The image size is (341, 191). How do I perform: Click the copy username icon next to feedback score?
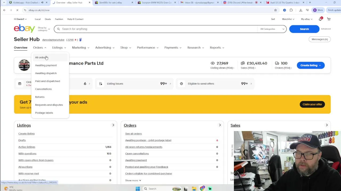click(80, 40)
